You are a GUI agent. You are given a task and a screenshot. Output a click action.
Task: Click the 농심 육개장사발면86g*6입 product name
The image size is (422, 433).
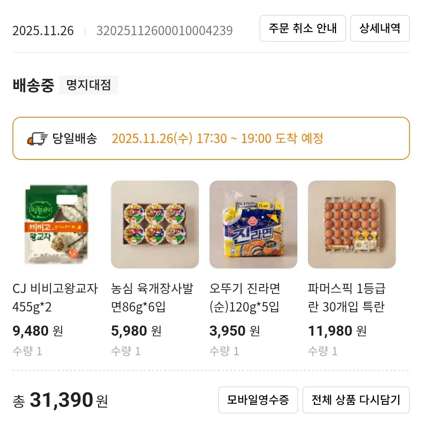[152, 298]
